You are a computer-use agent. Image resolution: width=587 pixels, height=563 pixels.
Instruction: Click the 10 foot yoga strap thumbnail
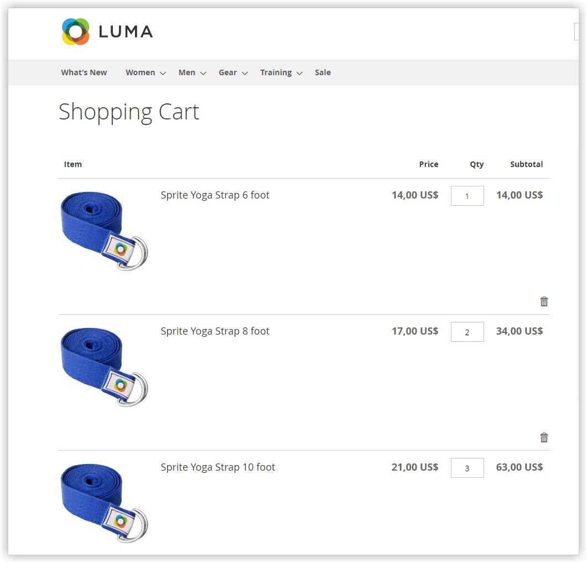click(x=105, y=503)
